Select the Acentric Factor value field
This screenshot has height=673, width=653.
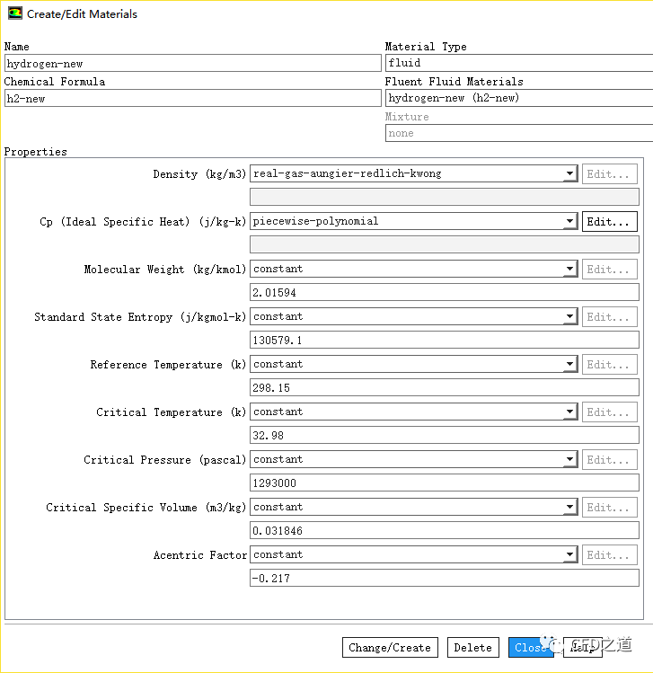[x=444, y=579]
